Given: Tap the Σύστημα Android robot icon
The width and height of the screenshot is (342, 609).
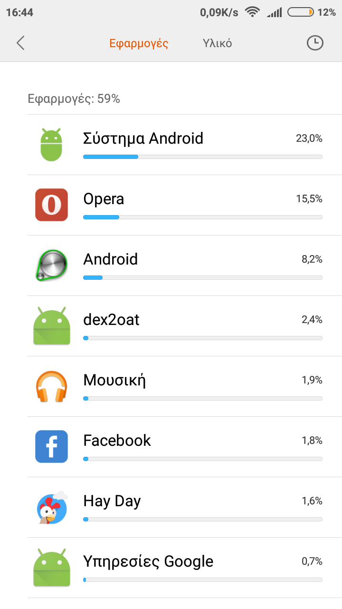Looking at the screenshot, I should pyautogui.click(x=51, y=145).
